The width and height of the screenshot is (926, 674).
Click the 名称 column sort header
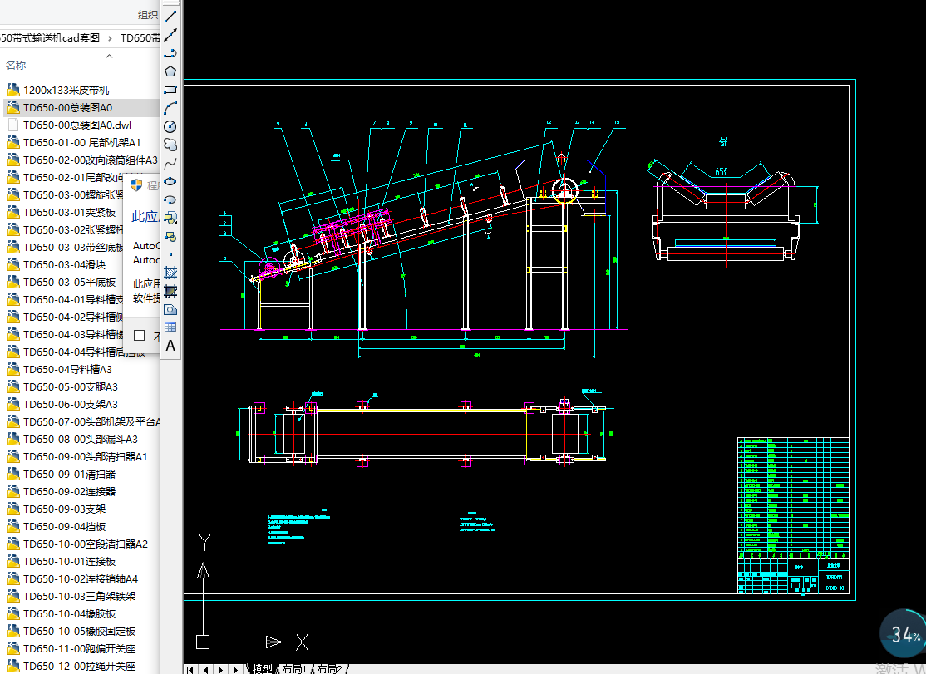[x=16, y=65]
